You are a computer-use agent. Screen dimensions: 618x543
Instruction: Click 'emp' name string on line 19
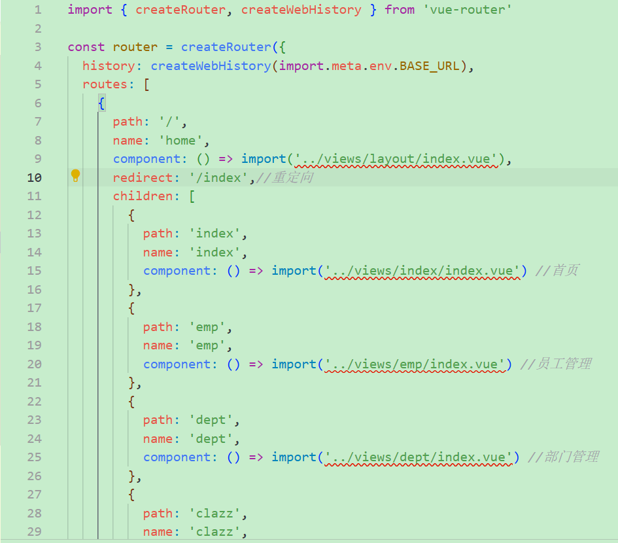coord(207,346)
